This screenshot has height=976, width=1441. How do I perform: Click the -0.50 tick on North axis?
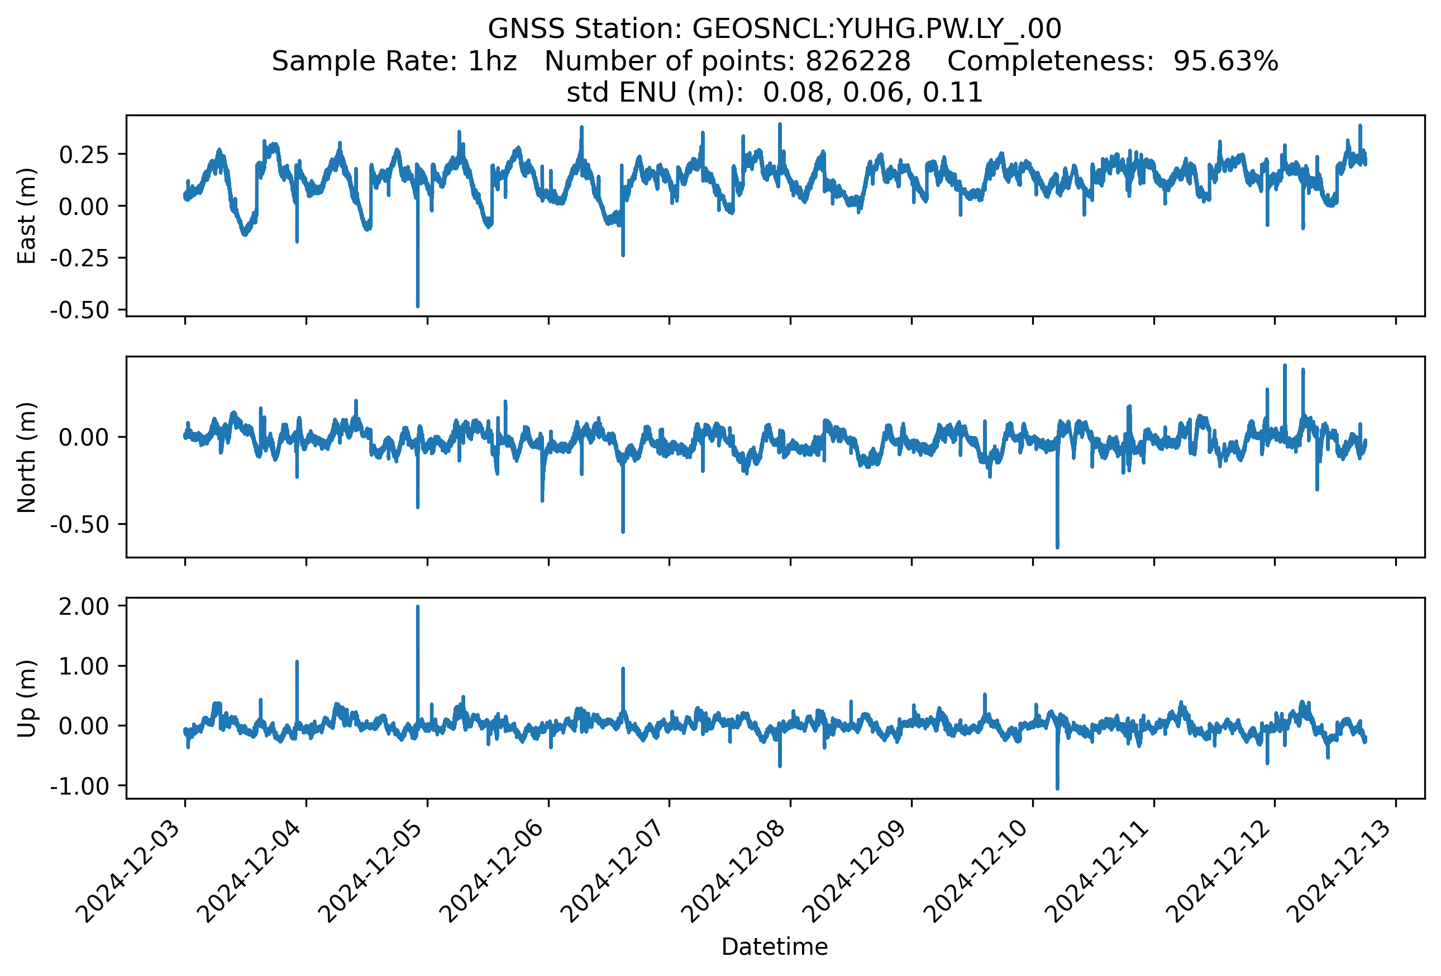pos(79,525)
